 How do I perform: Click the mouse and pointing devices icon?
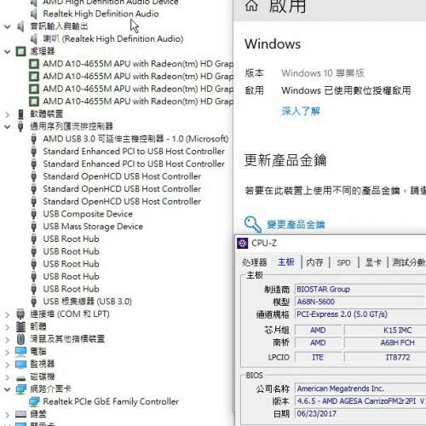pos(20,339)
